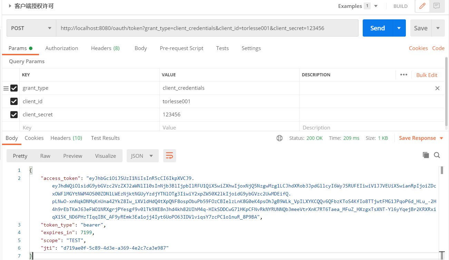
Task: Toggle the wrap lines icon
Action: pos(169,156)
